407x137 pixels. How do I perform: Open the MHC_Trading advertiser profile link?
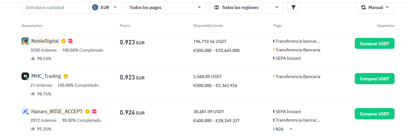pos(46,76)
